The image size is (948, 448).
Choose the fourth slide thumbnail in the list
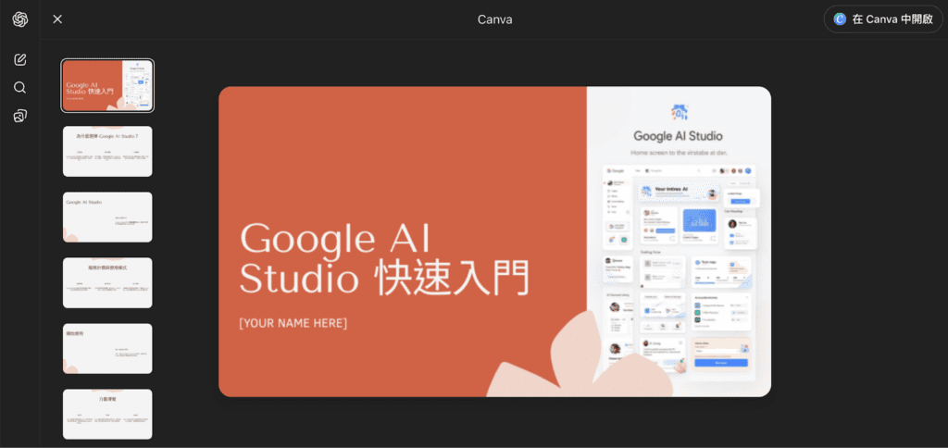(x=107, y=282)
